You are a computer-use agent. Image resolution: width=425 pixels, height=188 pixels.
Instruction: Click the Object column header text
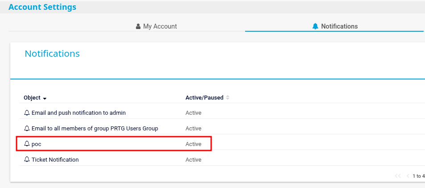(x=32, y=97)
